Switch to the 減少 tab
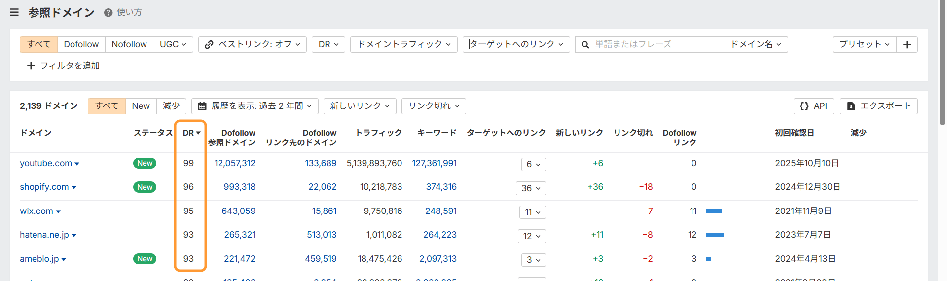Viewport: 947px width, 281px height. 171,106
